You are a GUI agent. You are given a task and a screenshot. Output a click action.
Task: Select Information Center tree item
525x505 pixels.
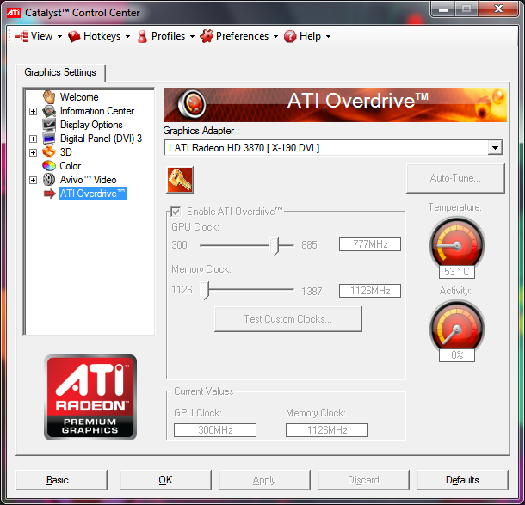tap(96, 111)
